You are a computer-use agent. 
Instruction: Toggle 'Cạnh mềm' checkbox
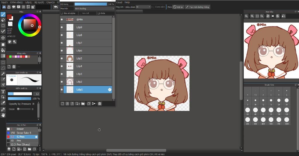(153, 7)
